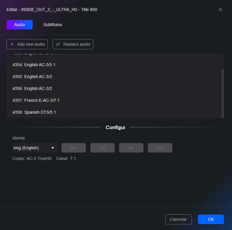Click the Canal: 7.1 value
Screen dimensions: 232x230
[73, 158]
